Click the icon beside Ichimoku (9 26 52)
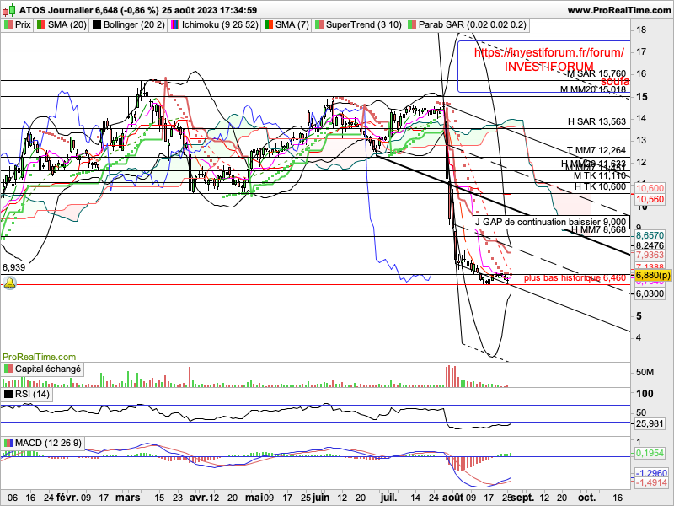The width and height of the screenshot is (674, 506). click(x=175, y=25)
